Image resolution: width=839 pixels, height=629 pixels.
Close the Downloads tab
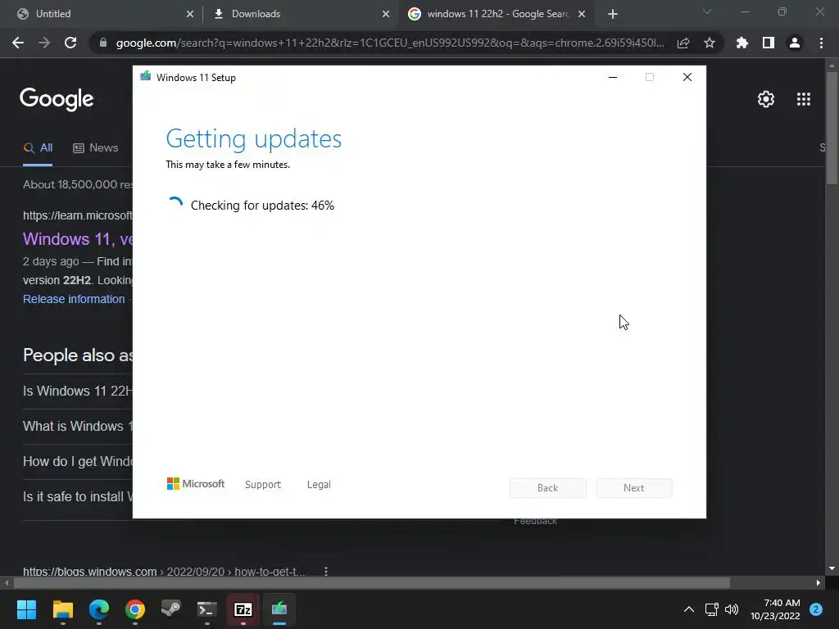(x=386, y=14)
